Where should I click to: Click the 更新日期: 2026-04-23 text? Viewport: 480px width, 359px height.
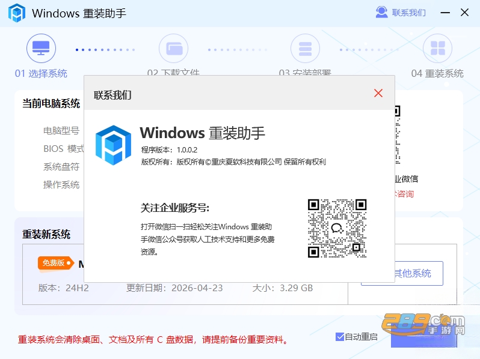pos(174,288)
